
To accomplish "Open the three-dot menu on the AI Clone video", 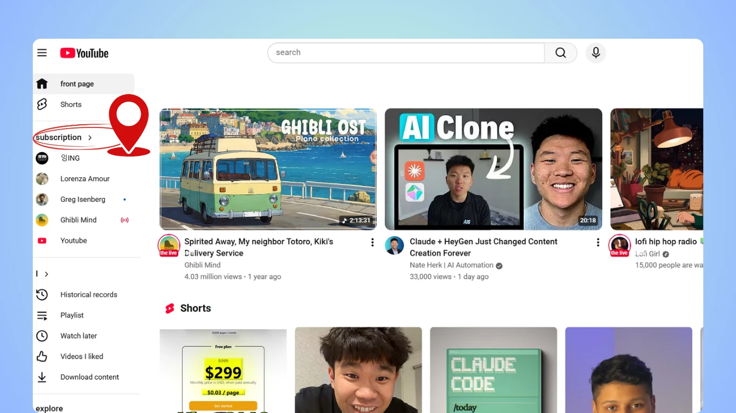I will (598, 242).
